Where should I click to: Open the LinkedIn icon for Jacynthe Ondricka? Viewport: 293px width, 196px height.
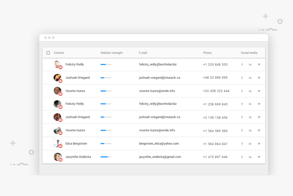click(250, 157)
